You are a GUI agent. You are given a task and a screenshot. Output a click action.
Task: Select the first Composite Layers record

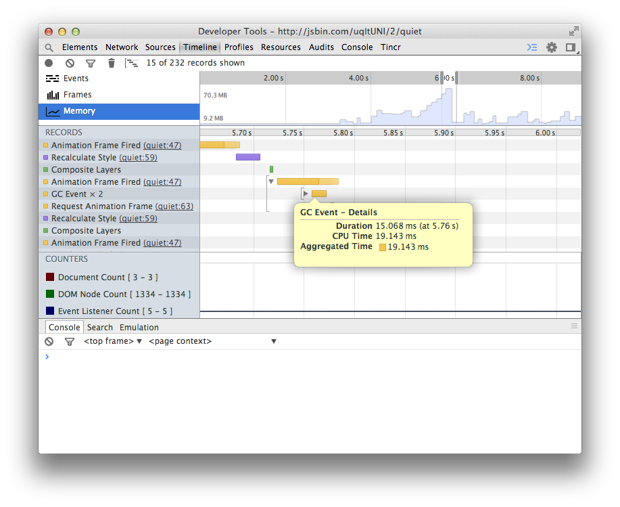click(119, 169)
